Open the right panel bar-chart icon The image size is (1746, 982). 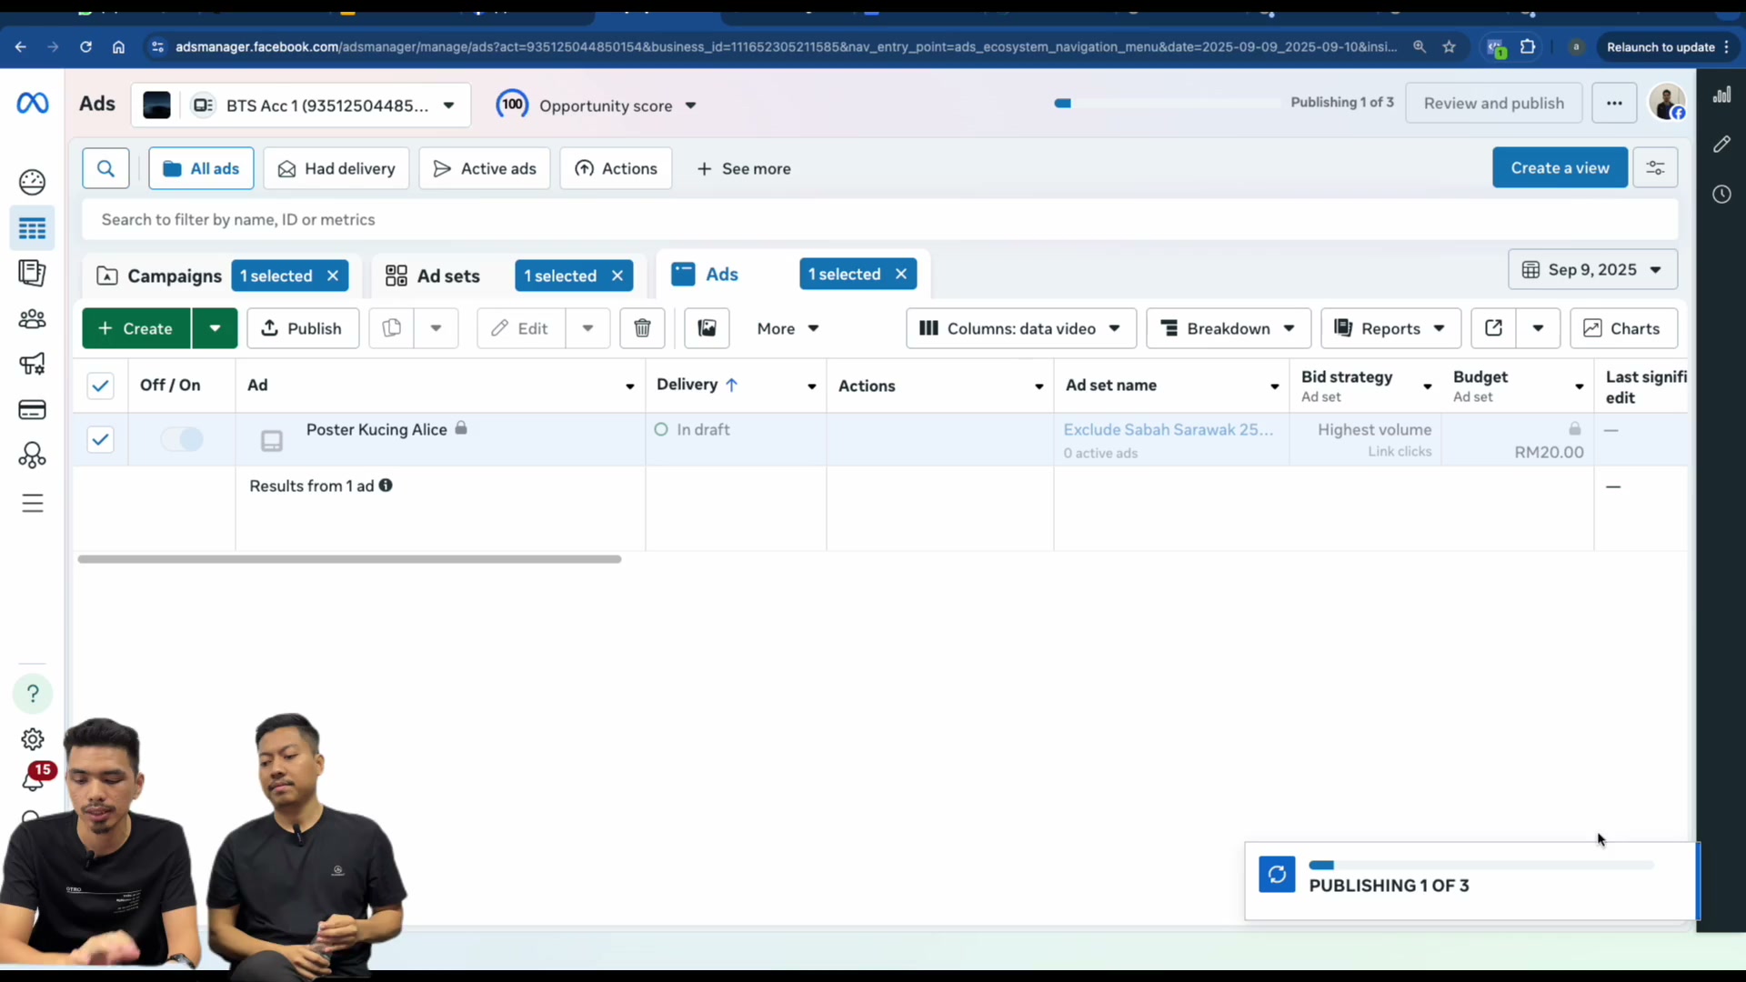pos(1721,95)
